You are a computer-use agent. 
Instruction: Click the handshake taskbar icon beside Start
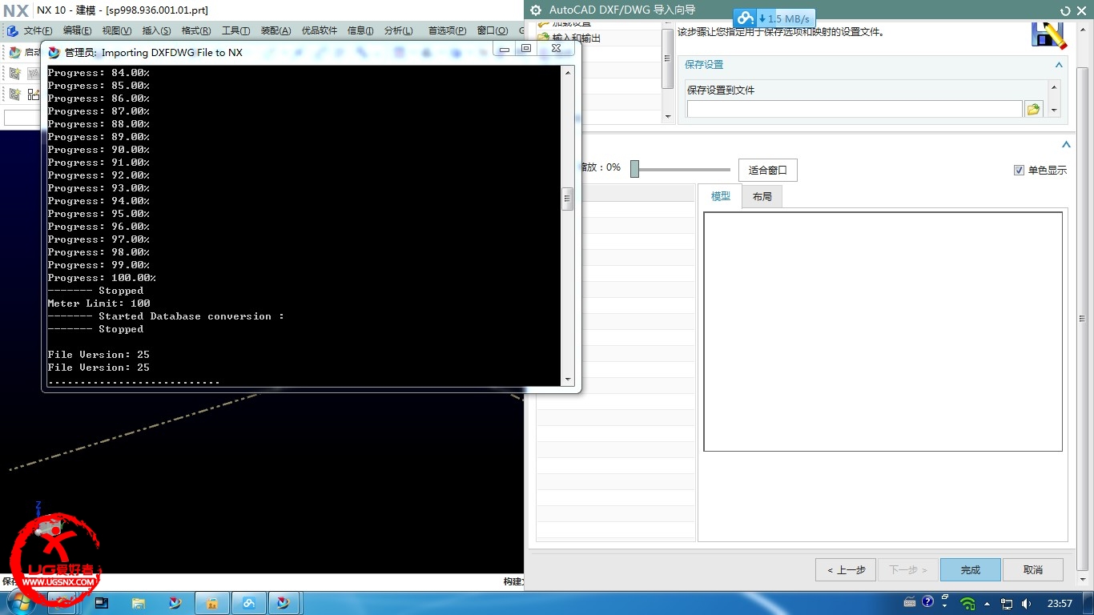click(62, 603)
